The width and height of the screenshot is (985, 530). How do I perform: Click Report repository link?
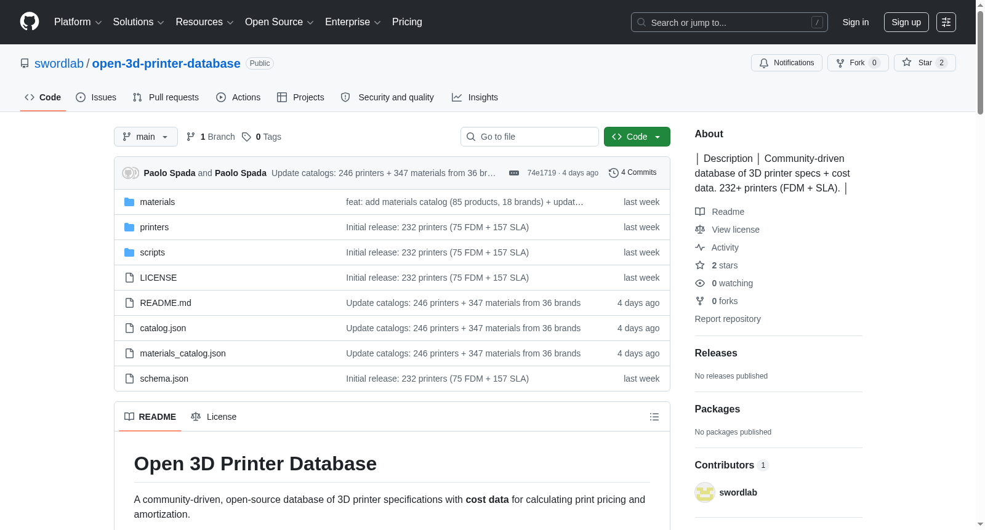click(x=728, y=319)
